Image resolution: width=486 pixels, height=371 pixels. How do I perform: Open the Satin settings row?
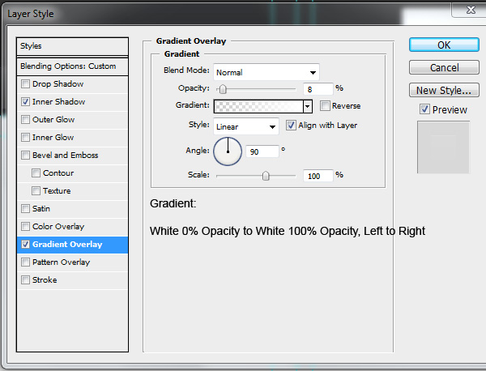click(73, 209)
